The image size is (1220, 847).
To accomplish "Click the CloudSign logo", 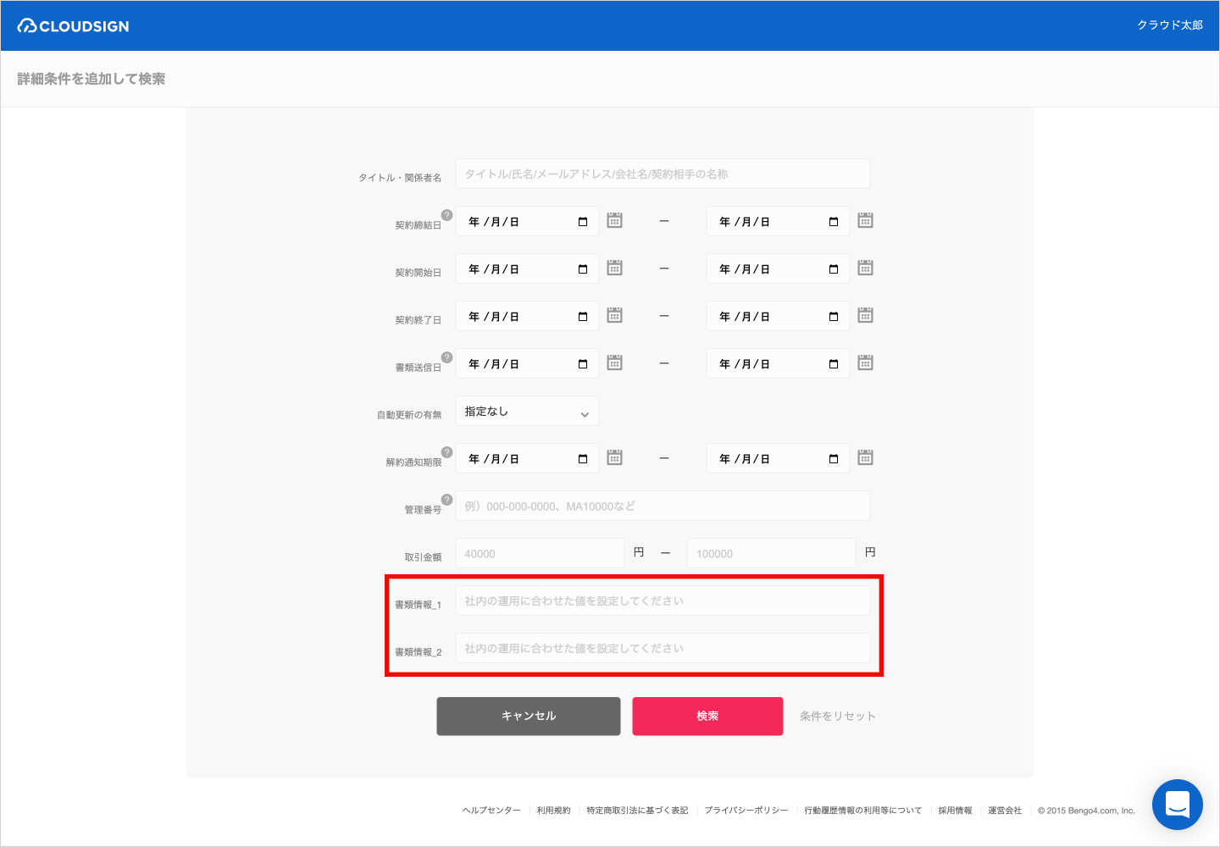I will pos(73,26).
